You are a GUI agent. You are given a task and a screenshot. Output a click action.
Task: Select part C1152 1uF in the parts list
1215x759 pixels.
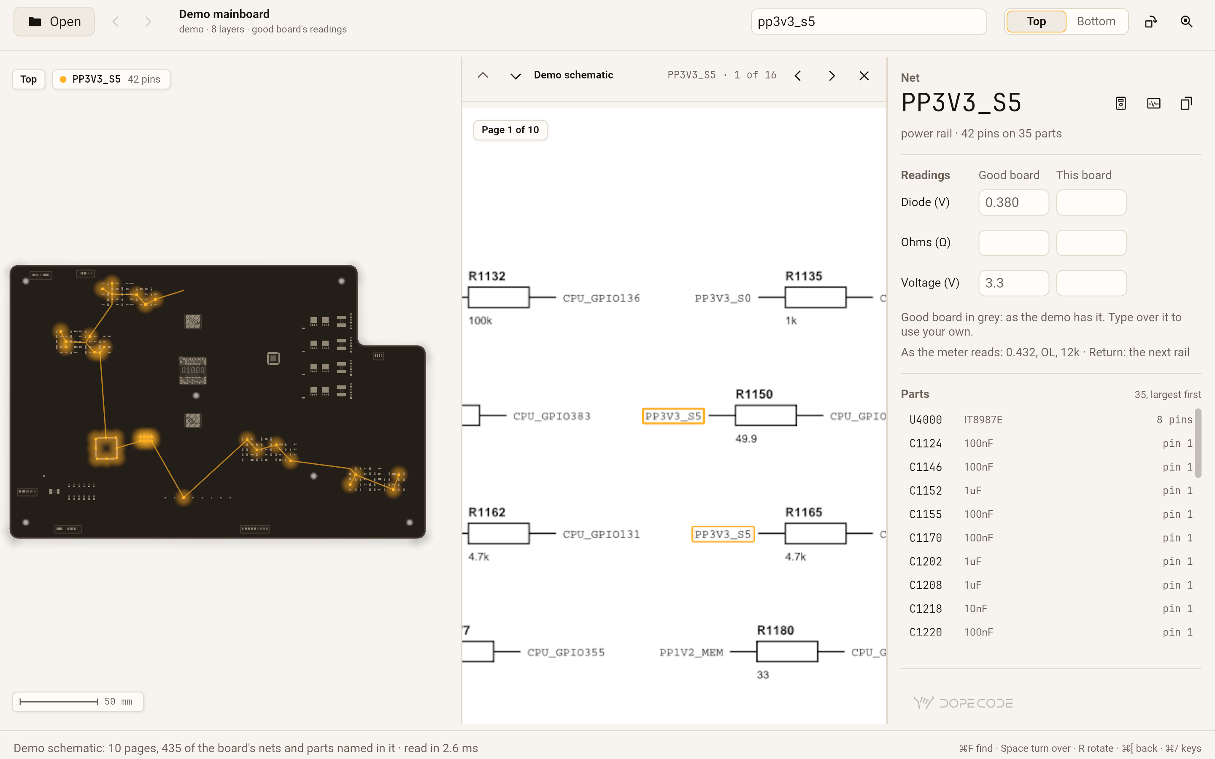tap(1050, 490)
